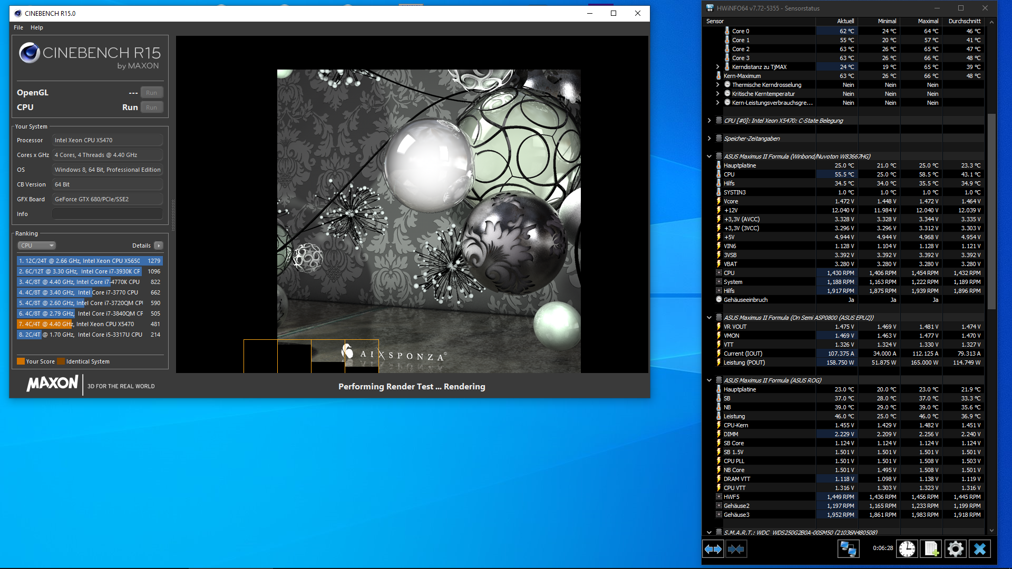The image size is (1012, 569).
Task: Reset the uptime counter using the clock icon
Action: [907, 548]
